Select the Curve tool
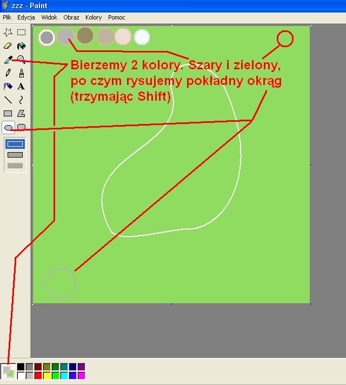The width and height of the screenshot is (346, 385). pyautogui.click(x=21, y=100)
